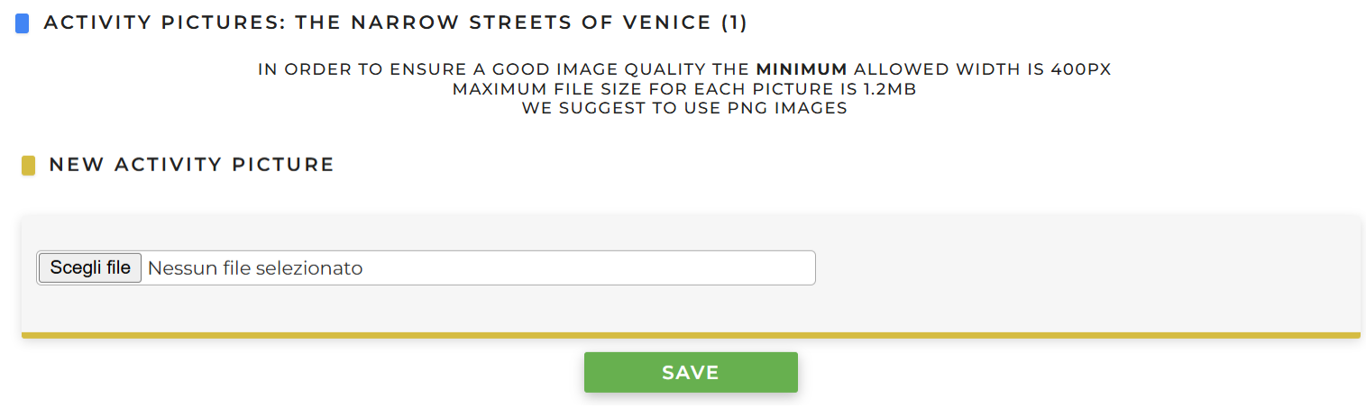Click the yellow bar under the upload panel
Image resolution: width=1366 pixels, height=408 pixels.
[x=690, y=335]
